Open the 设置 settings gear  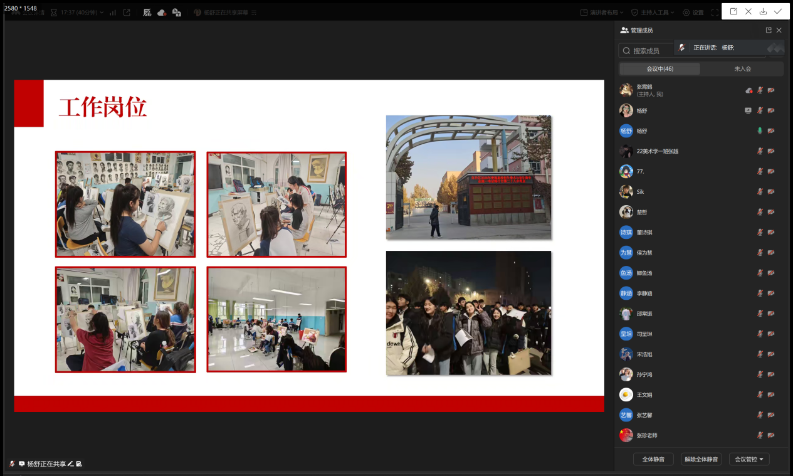pos(693,13)
